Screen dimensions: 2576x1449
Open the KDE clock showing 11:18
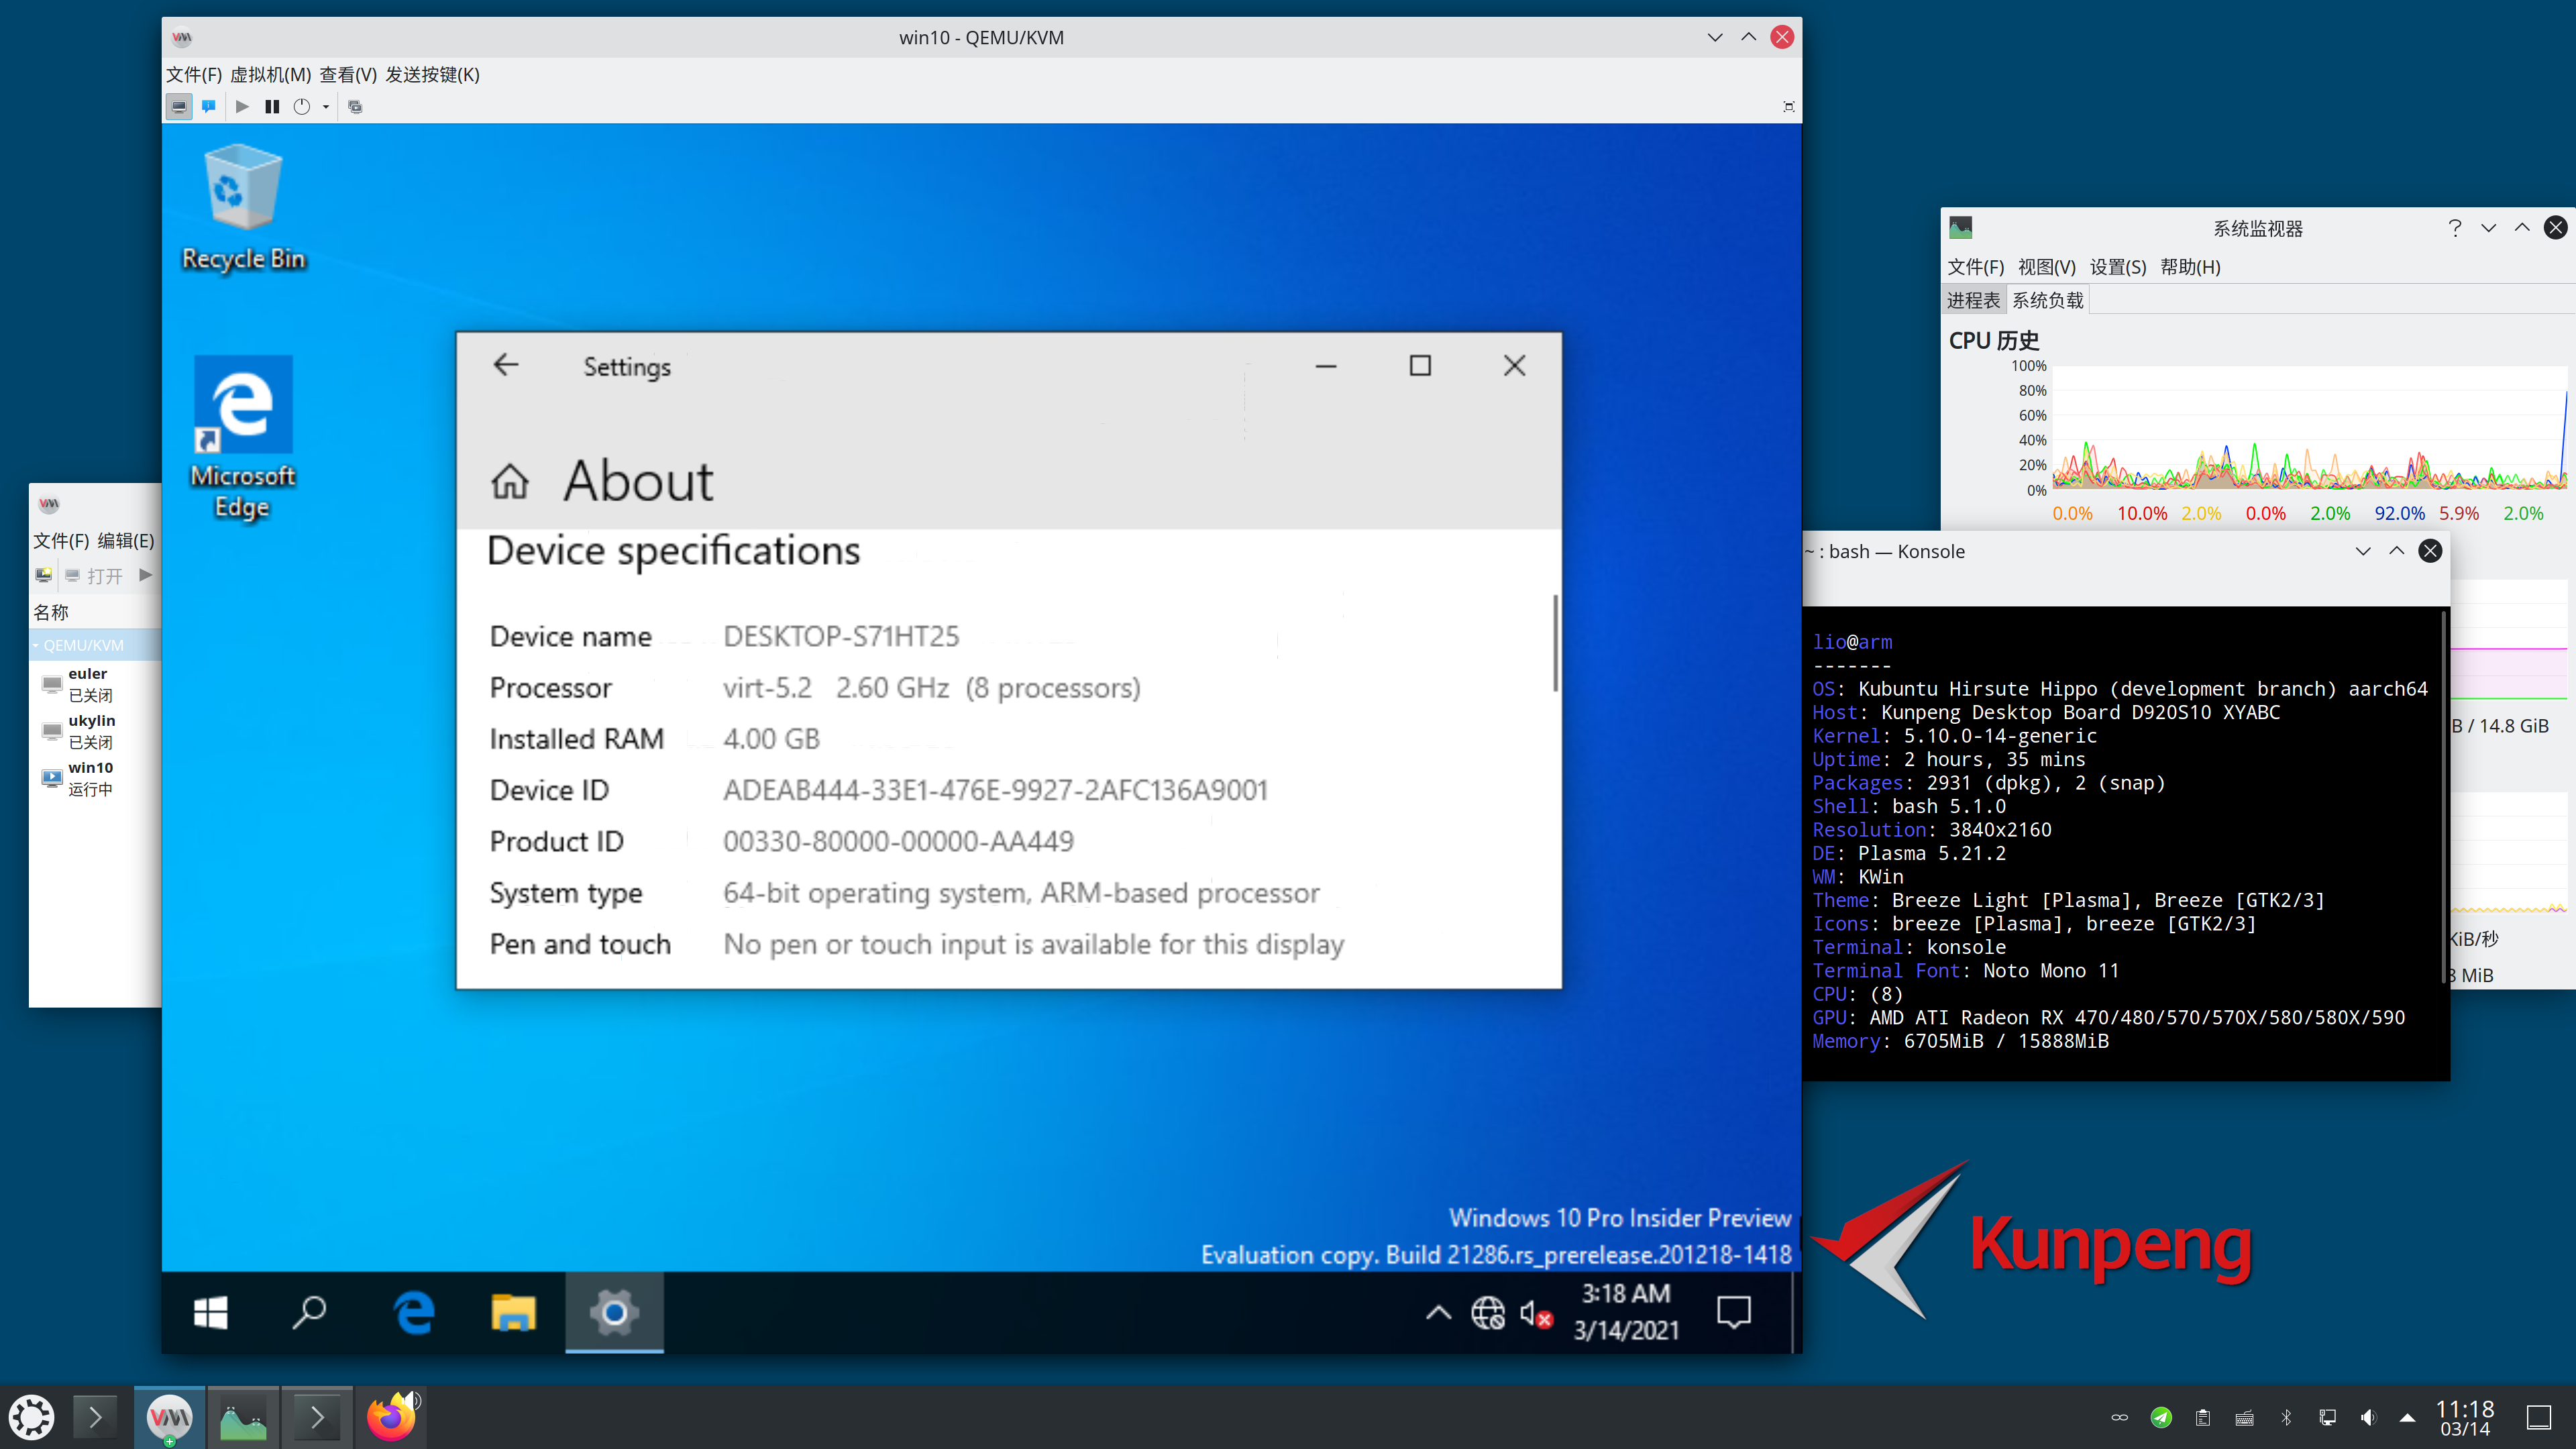pyautogui.click(x=2464, y=1418)
